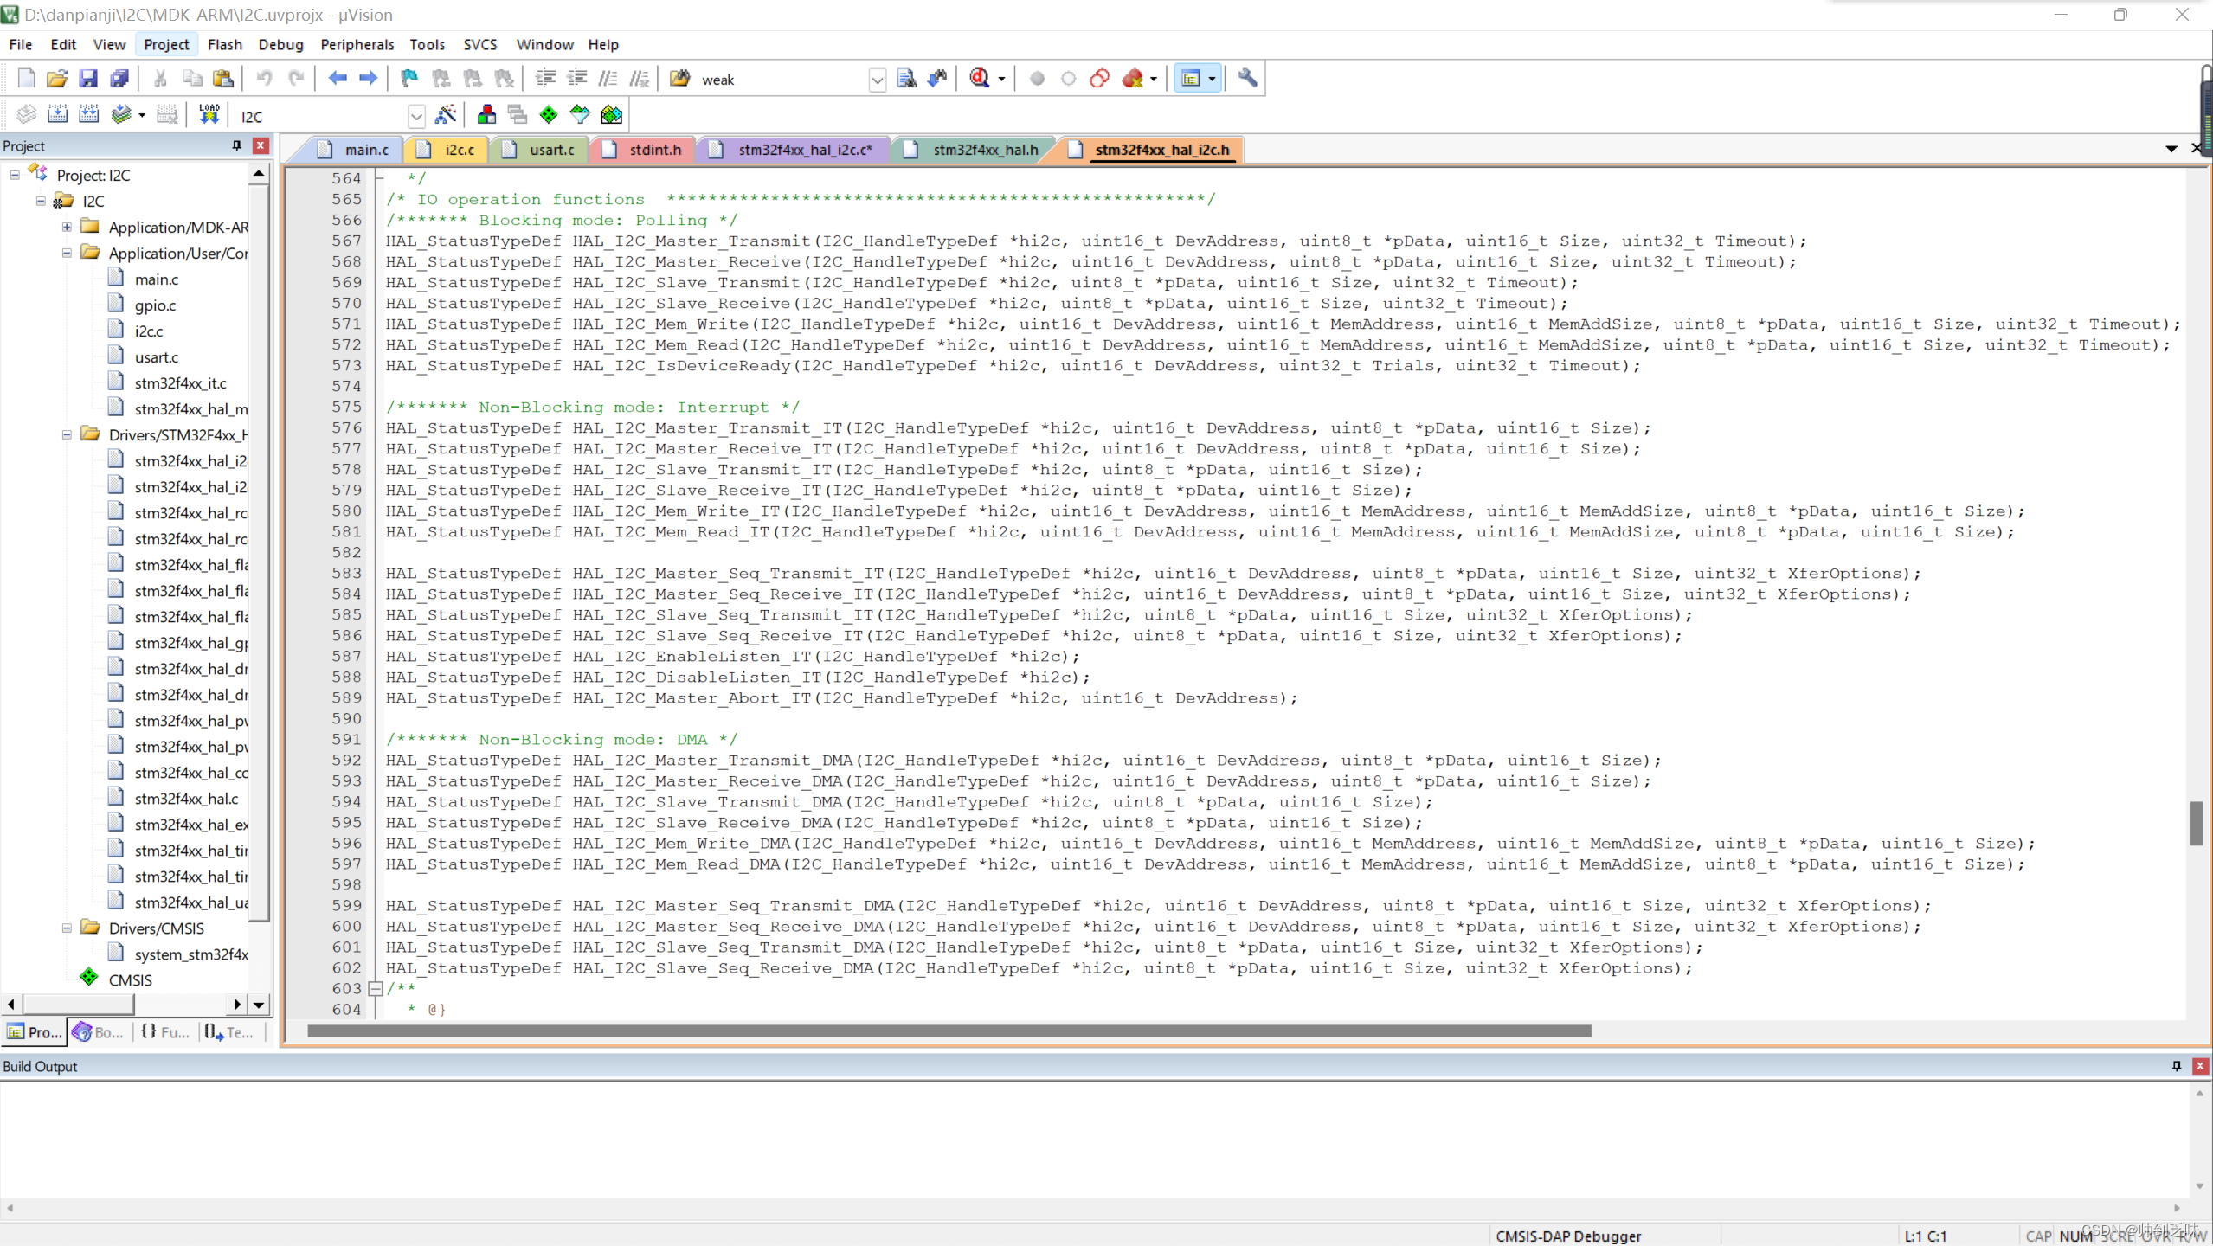Switch to the Functions panel tab
The width and height of the screenshot is (2213, 1246).
[165, 1031]
